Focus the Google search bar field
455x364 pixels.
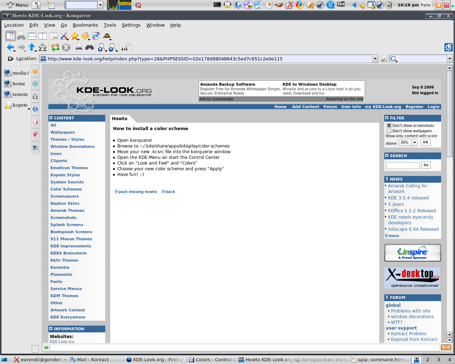point(422,59)
